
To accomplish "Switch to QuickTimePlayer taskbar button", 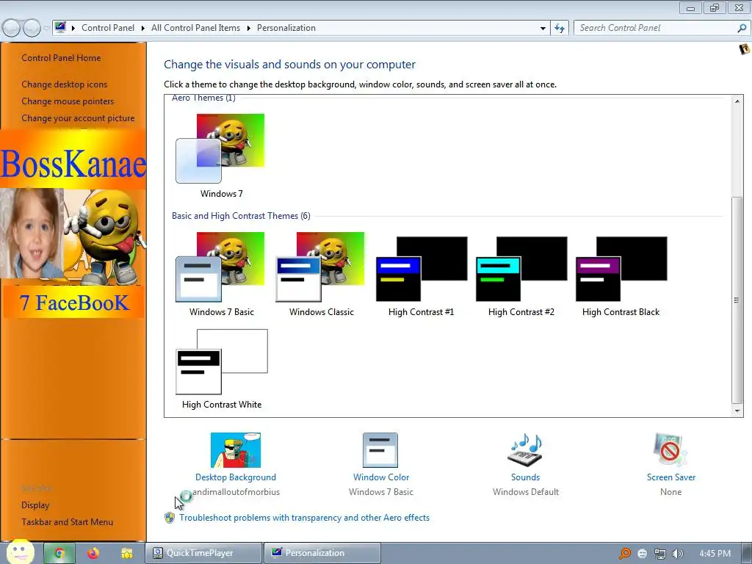I will (x=204, y=553).
